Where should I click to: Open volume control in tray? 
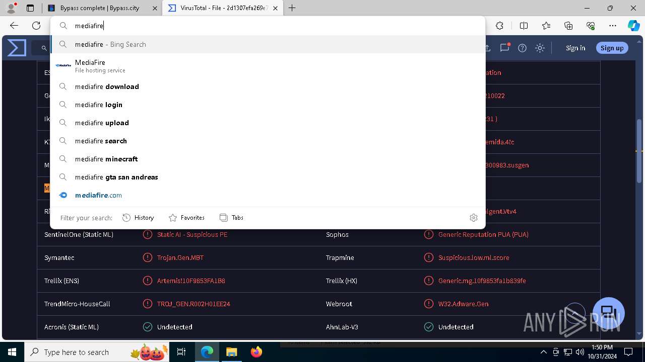(x=580, y=352)
